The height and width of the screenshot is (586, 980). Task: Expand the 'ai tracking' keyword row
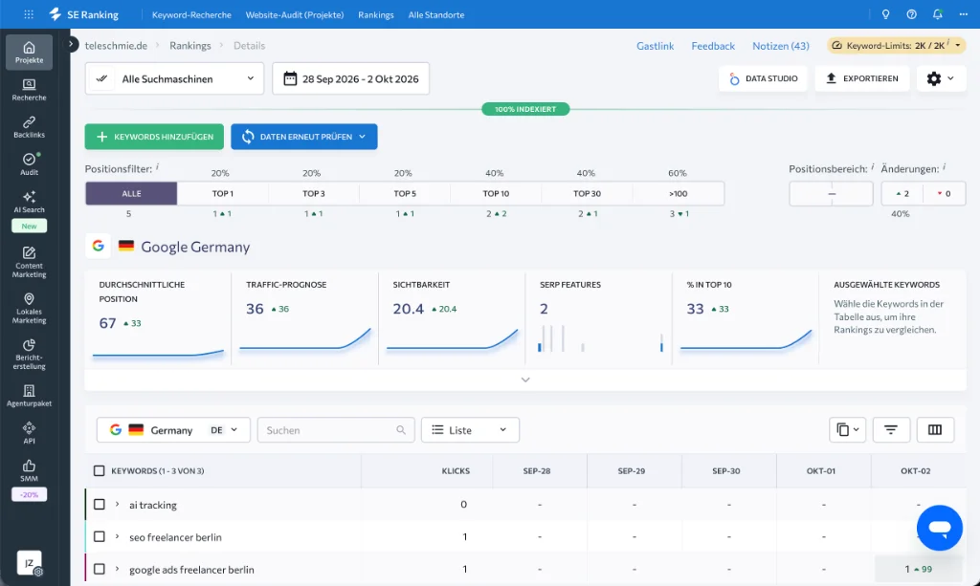pos(117,504)
